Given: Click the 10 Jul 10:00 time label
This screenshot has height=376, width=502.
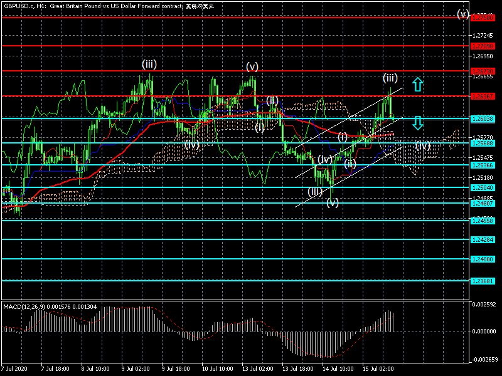Looking at the screenshot, I should 217,368.
